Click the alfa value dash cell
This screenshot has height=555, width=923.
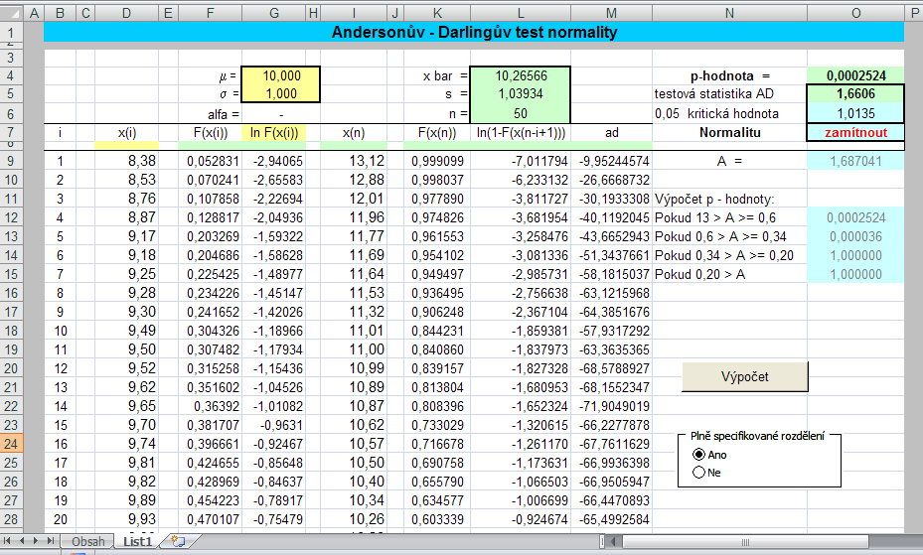[x=281, y=114]
